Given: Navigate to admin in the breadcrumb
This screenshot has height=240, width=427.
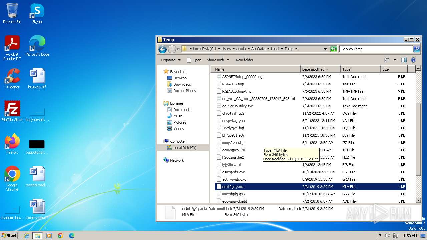Looking at the screenshot, I should (x=241, y=49).
